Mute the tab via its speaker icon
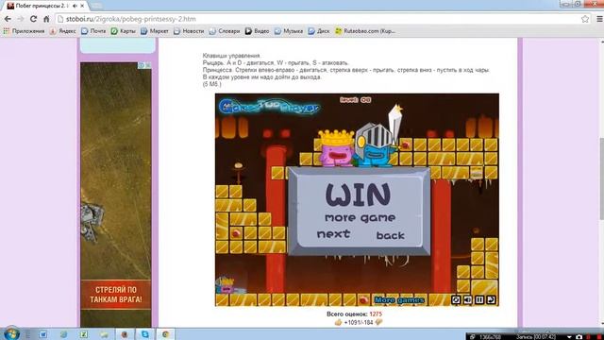Viewport: 604px width, 340px height. click(75, 6)
